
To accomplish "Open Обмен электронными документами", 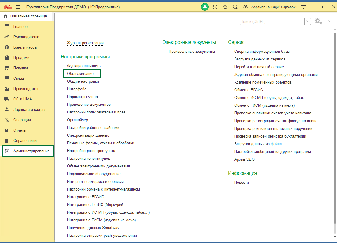I will click(99, 166).
